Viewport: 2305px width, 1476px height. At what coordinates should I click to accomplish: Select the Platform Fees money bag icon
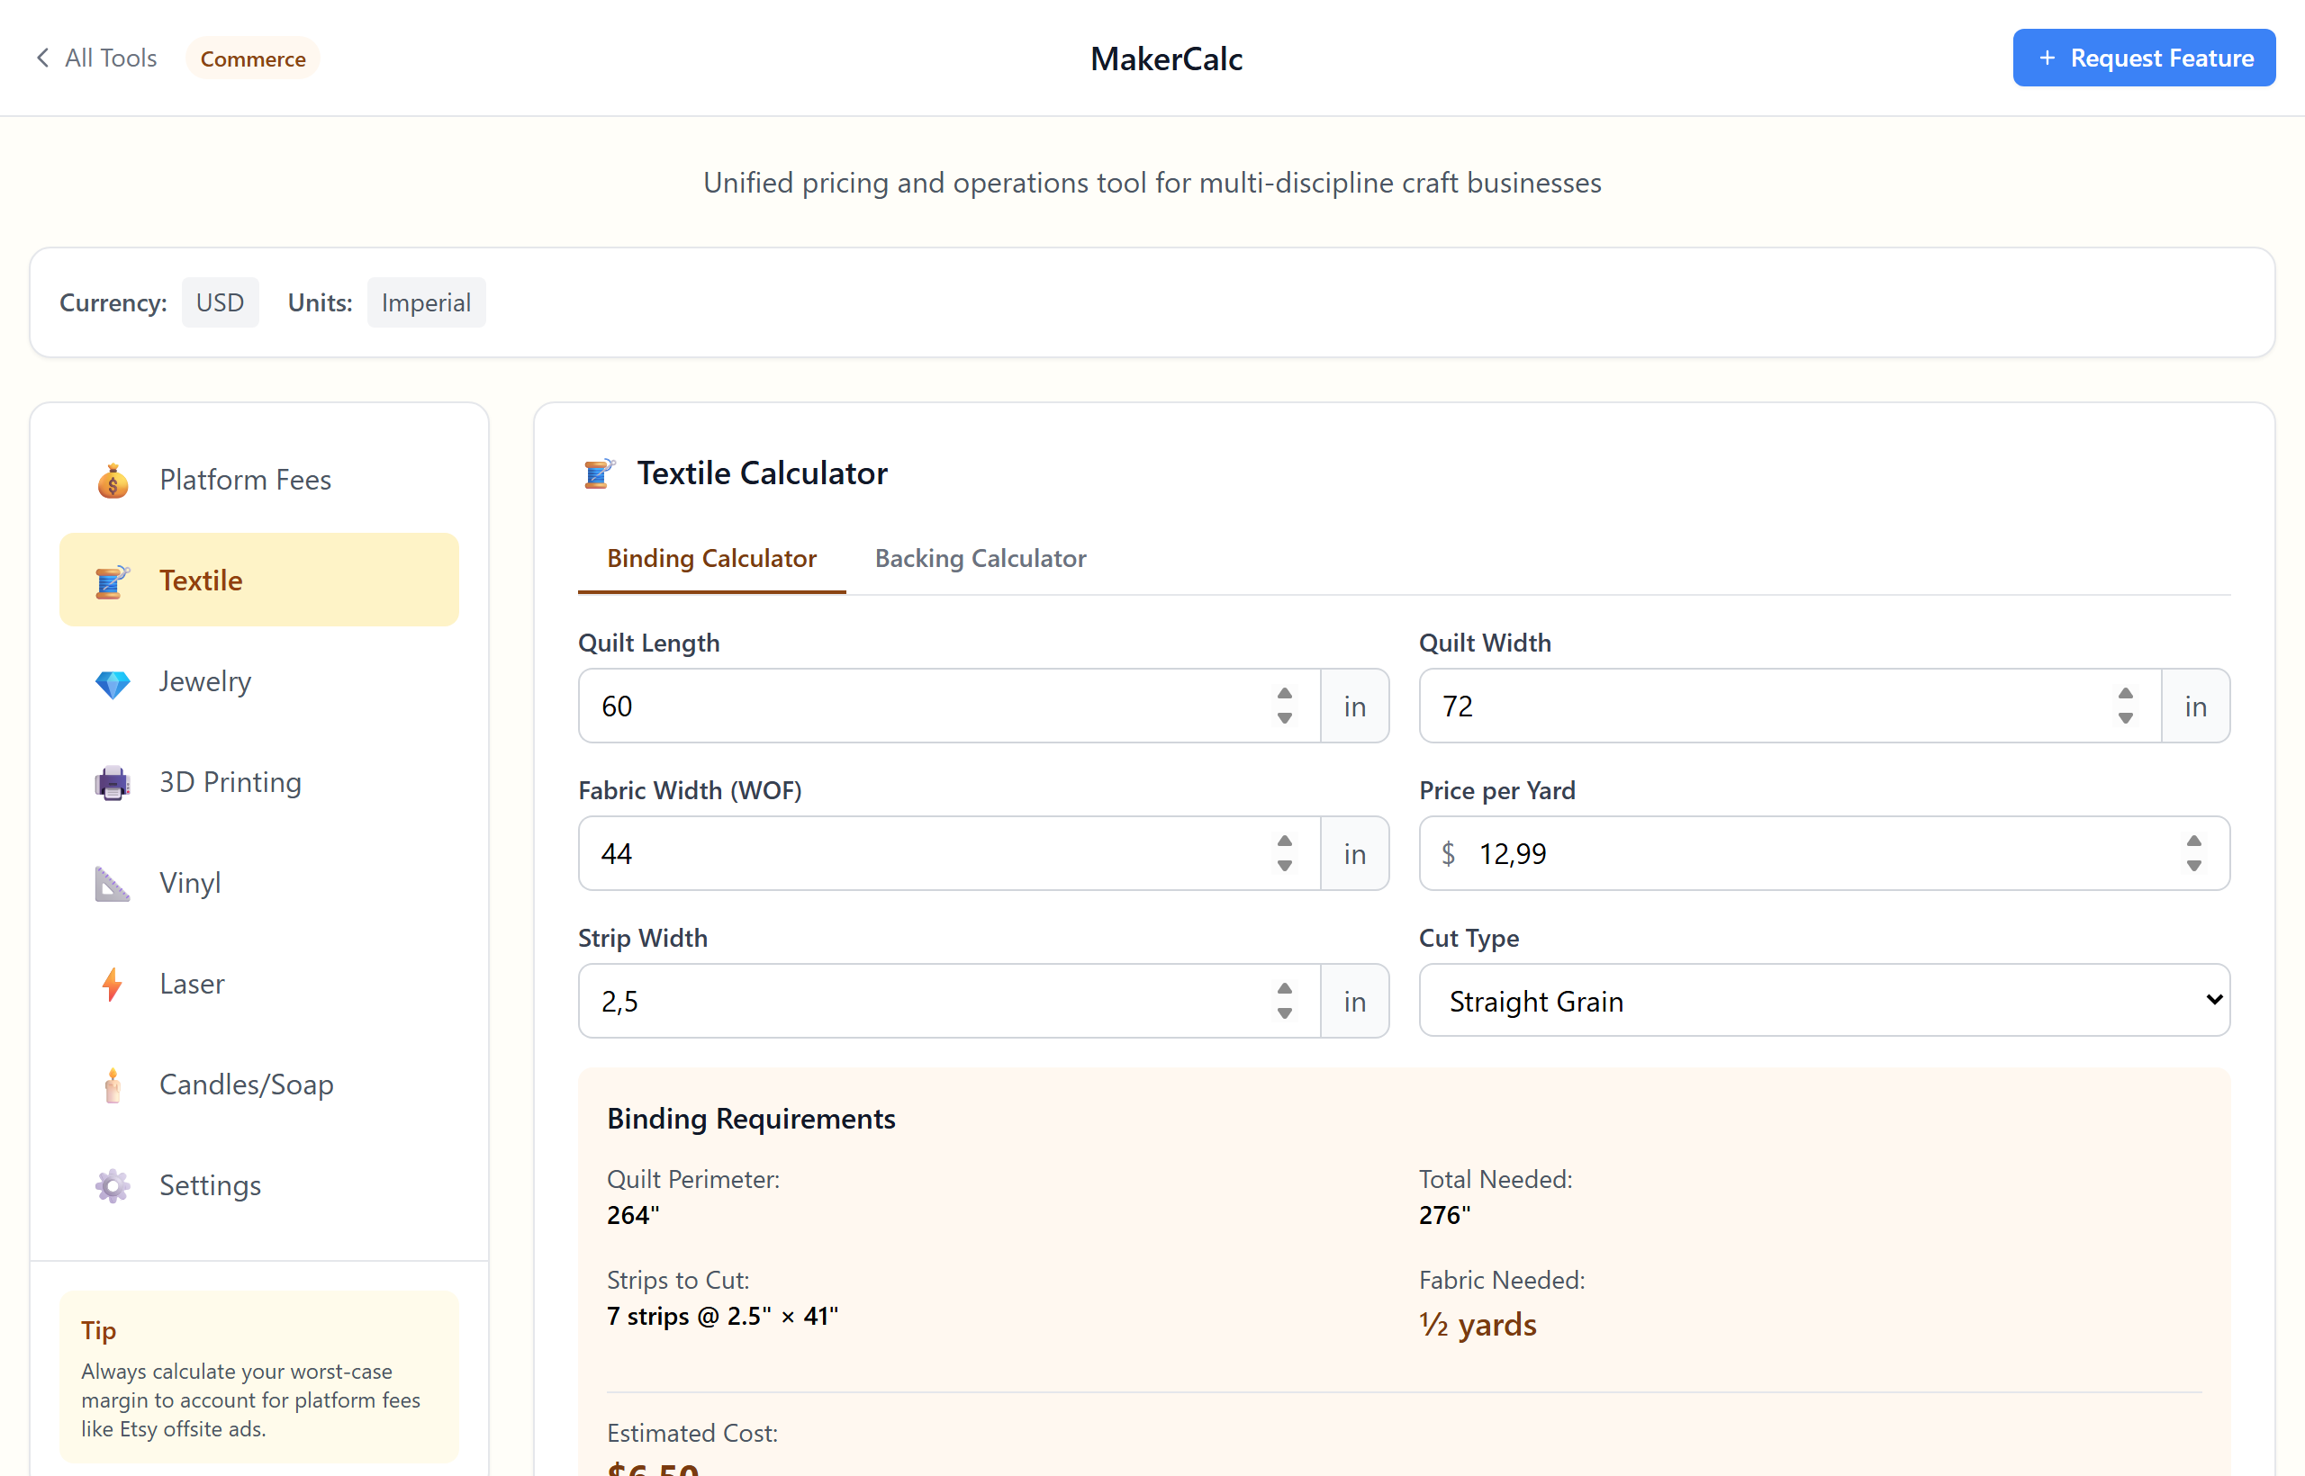(x=113, y=481)
